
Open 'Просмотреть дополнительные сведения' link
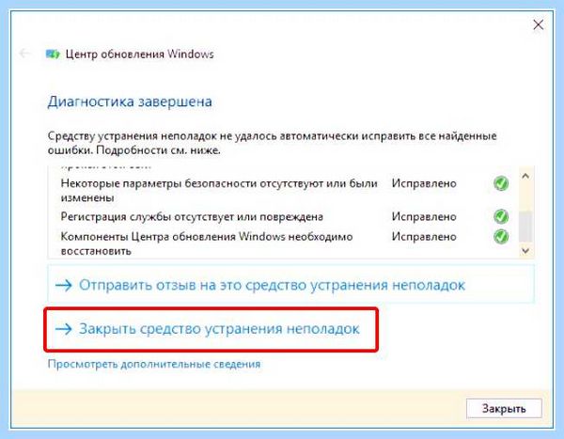point(154,364)
